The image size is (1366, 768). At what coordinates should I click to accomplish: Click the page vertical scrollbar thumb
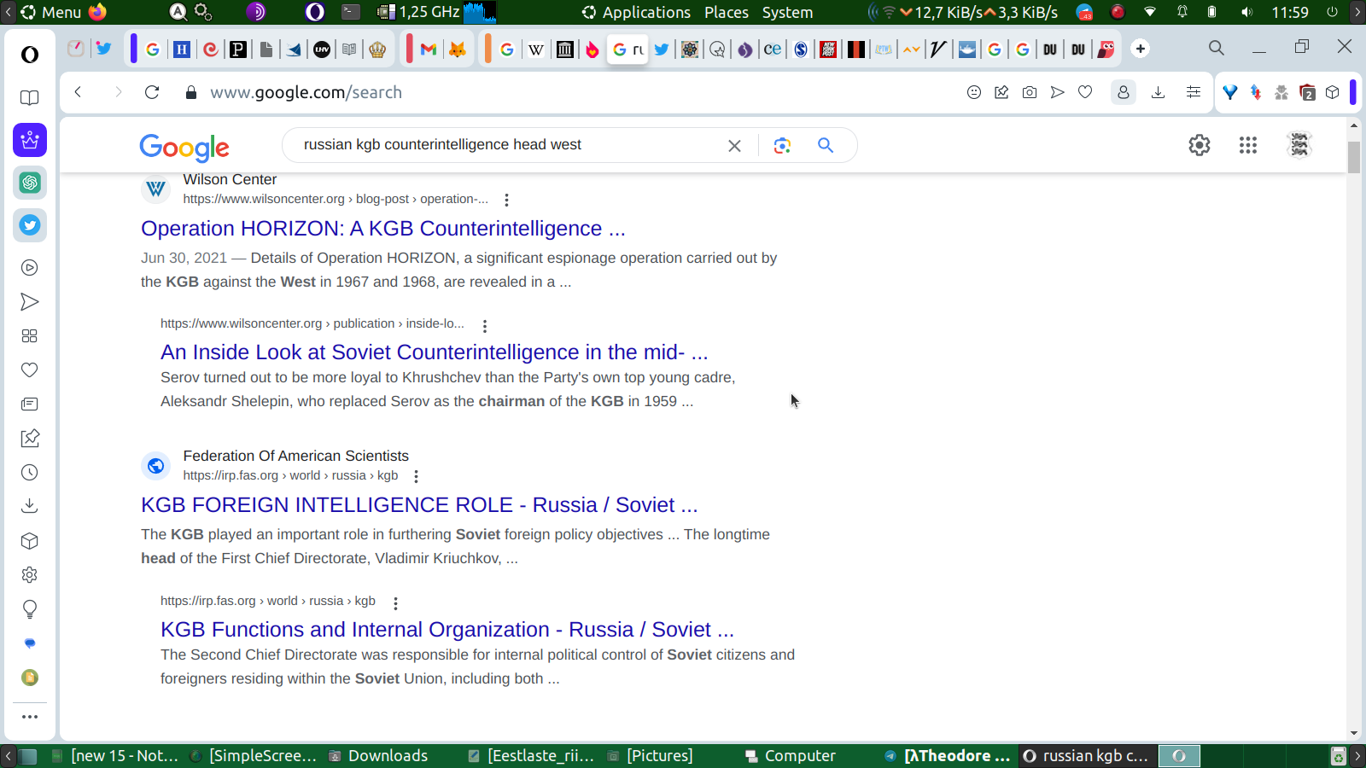coord(1354,158)
